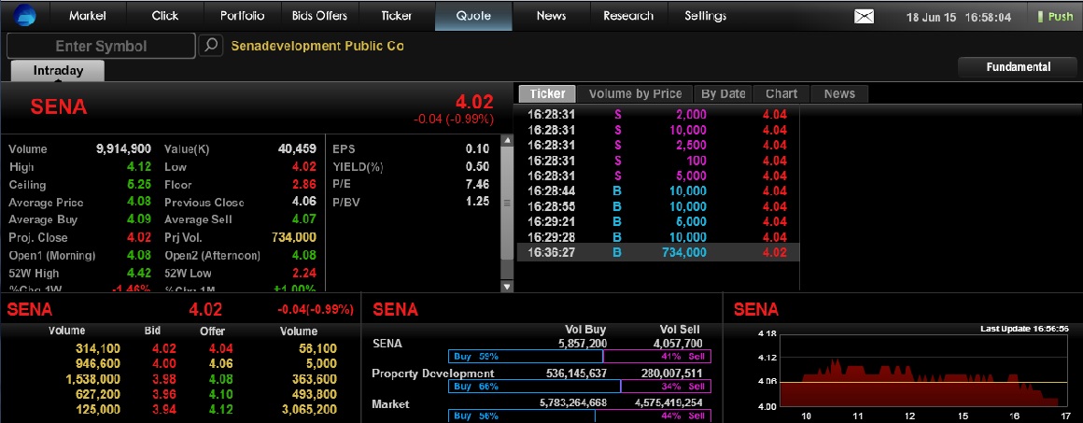The height and width of the screenshot is (423, 1083).
Task: Click the stats panel scrollbar grip
Action: [507, 204]
